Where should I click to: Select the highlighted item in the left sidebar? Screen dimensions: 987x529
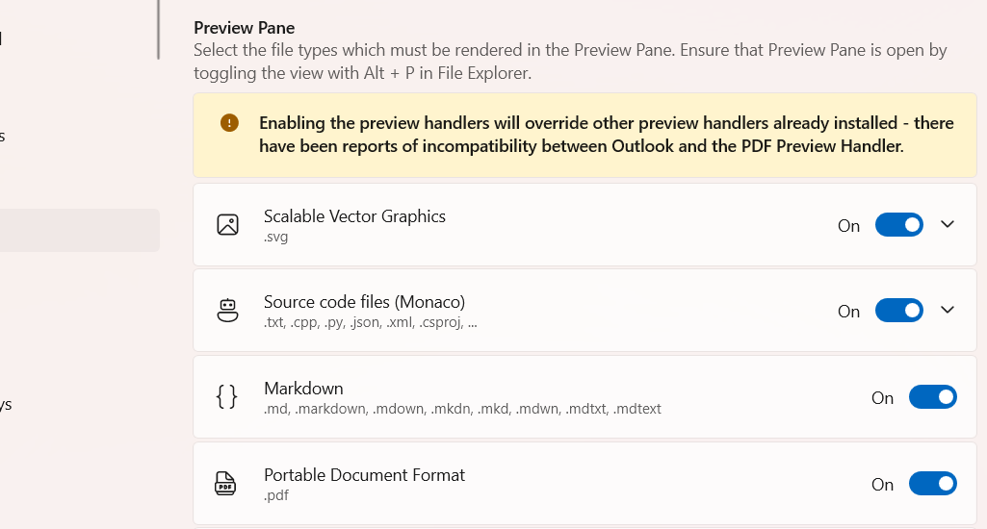click(79, 231)
